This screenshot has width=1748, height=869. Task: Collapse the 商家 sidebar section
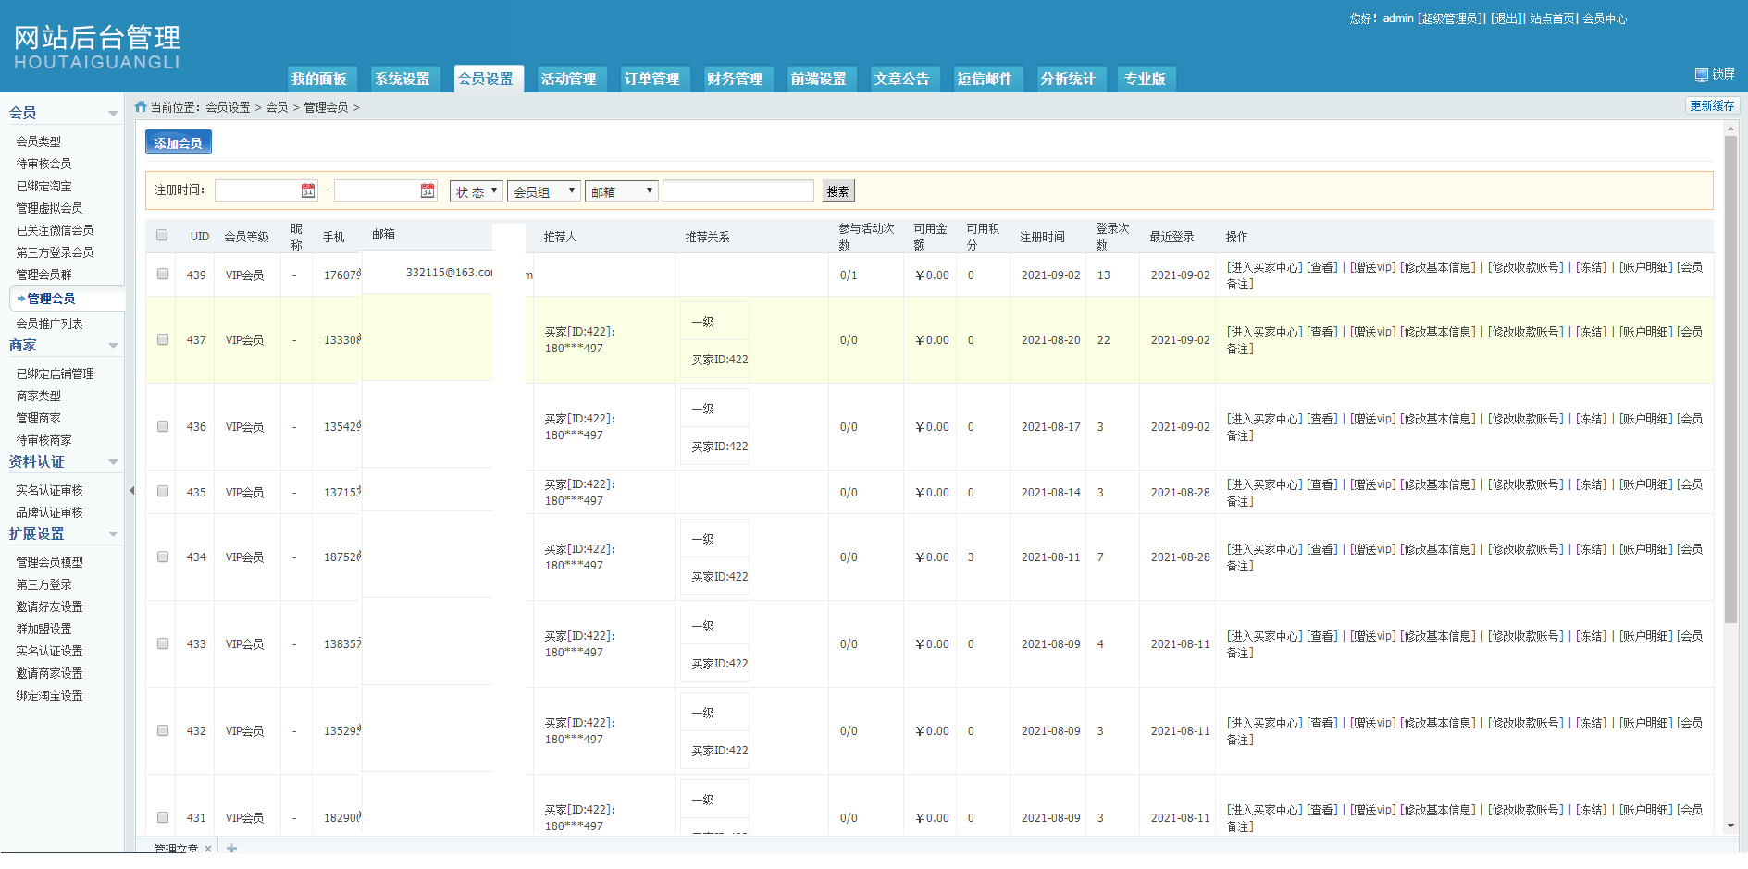113,346
